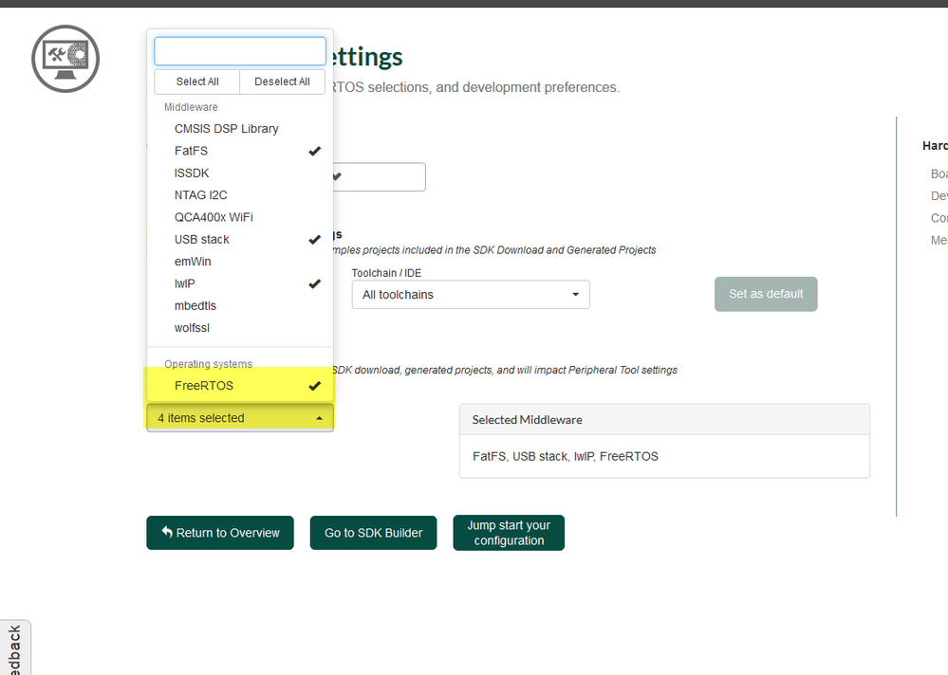Click Return to Overview button
The height and width of the screenshot is (675, 948).
click(220, 533)
